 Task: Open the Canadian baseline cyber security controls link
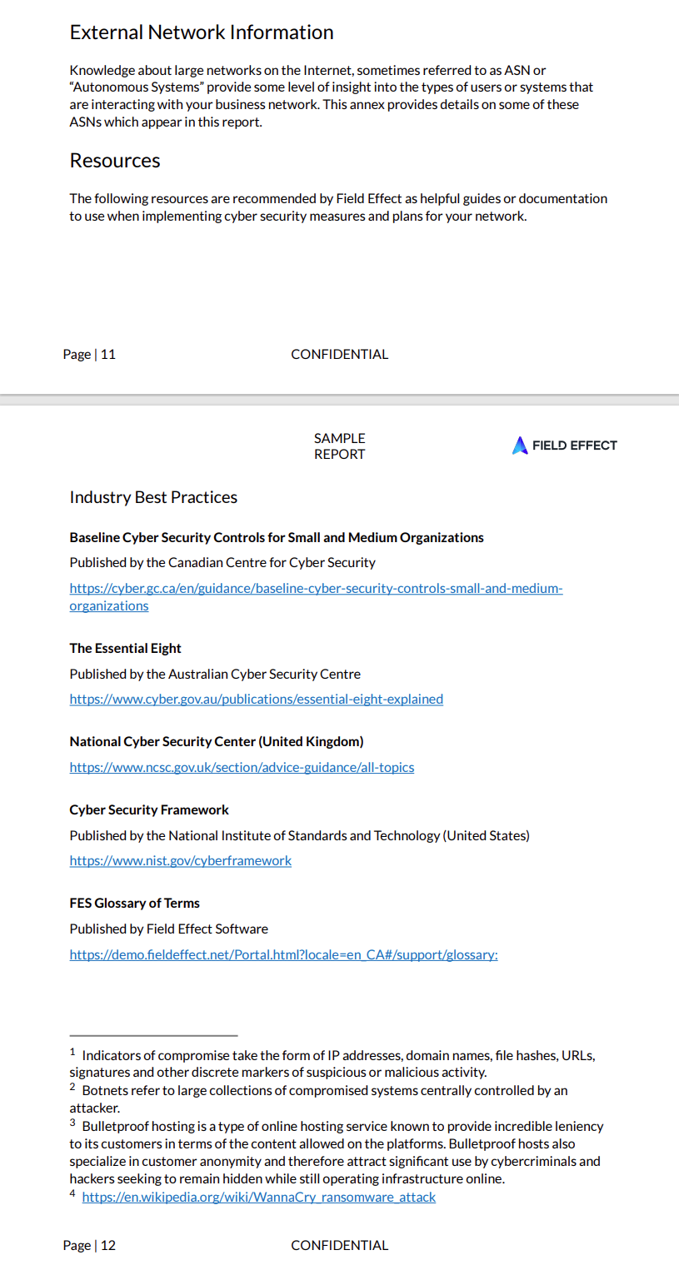[x=316, y=597]
